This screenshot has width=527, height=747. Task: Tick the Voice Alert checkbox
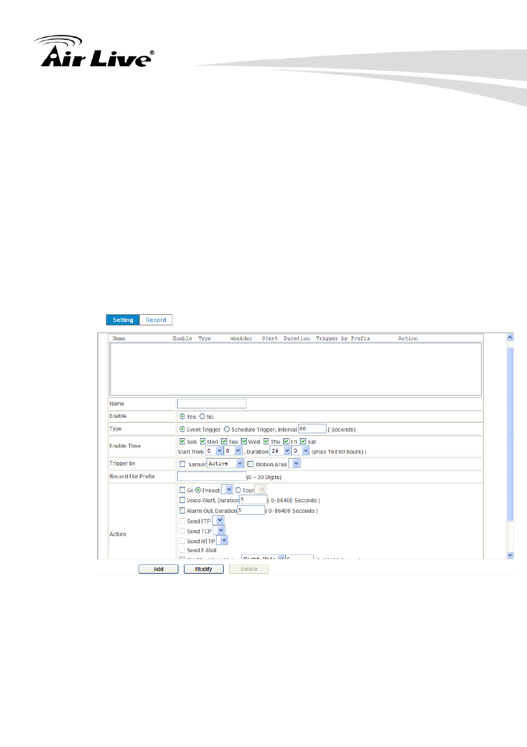pos(182,500)
